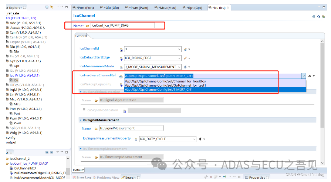Viewport: 331px width, 182px height.
Task: Pick TIMER7_CH1 in the dropdown list
Action: [x=215, y=90]
